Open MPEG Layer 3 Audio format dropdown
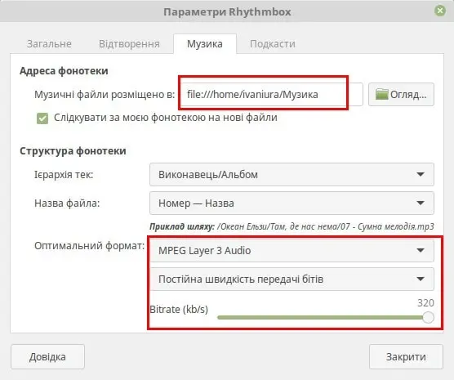This screenshot has width=454, height=380. click(x=292, y=250)
